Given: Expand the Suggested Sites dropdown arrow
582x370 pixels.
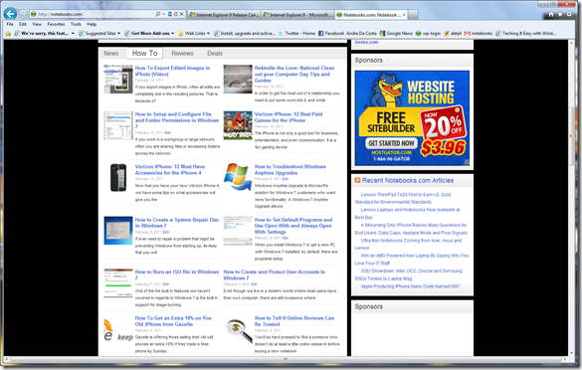Looking at the screenshot, I should point(118,34).
